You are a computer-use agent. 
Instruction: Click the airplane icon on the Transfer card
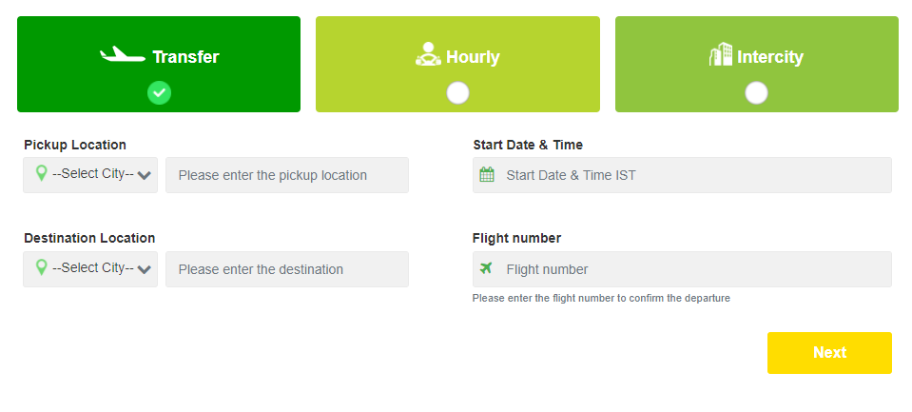click(122, 54)
